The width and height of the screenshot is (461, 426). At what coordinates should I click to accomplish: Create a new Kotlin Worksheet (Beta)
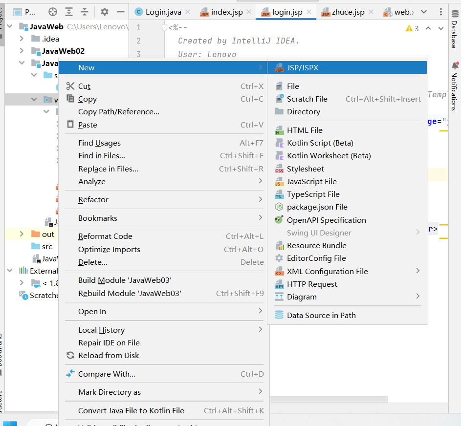(x=347, y=156)
